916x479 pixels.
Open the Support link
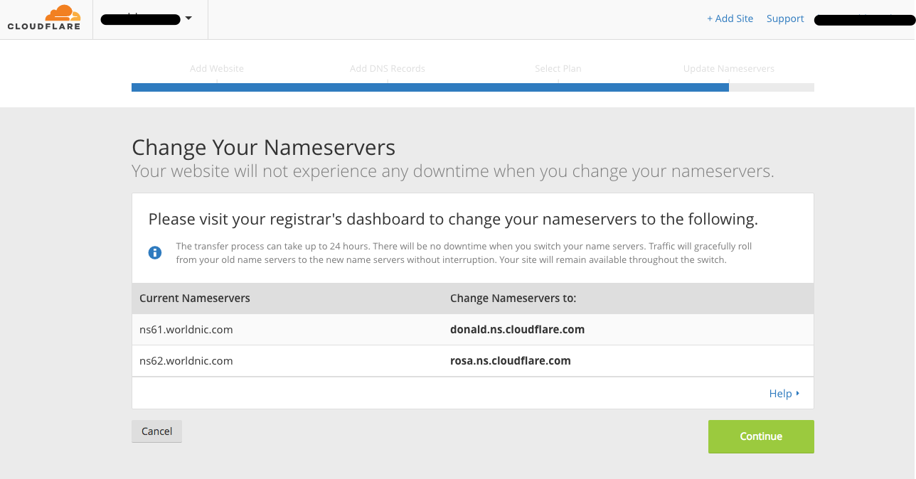point(785,18)
